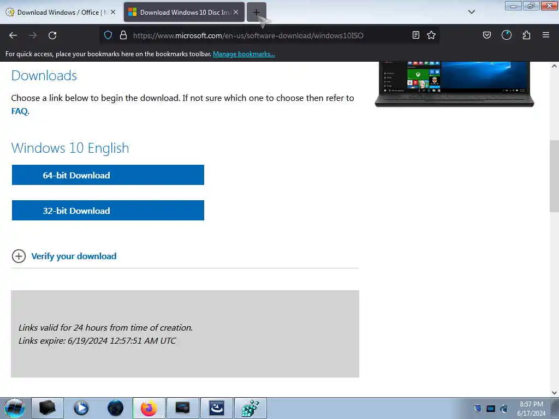The image size is (559, 419).
Task: Click the scrollbar down arrow
Action: (x=554, y=393)
